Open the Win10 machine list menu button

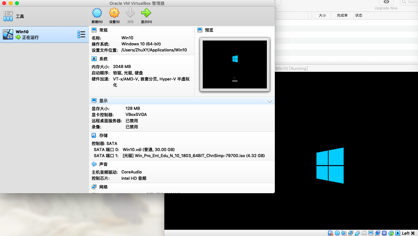[x=81, y=34]
